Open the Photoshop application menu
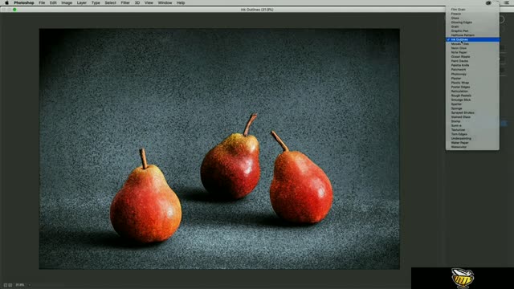514x289 pixels. [24, 2]
